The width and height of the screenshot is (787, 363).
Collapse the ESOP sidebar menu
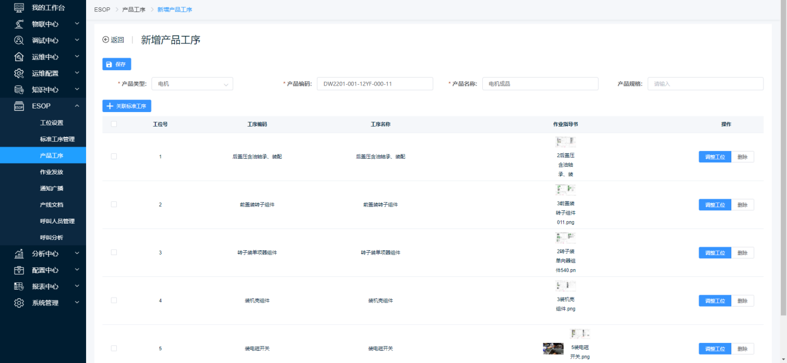(x=77, y=106)
